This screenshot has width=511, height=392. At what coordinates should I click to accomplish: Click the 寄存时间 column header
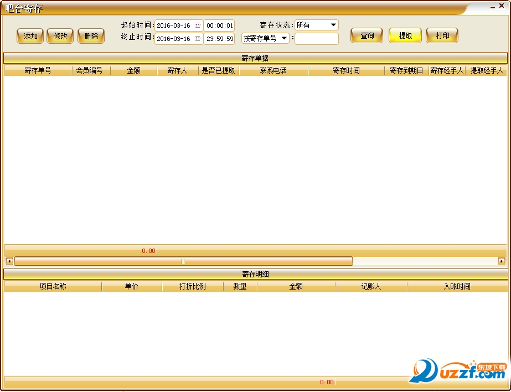click(x=346, y=70)
